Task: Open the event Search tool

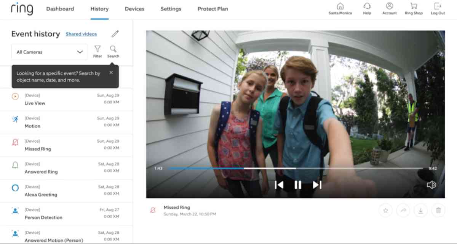Action: [x=113, y=49]
